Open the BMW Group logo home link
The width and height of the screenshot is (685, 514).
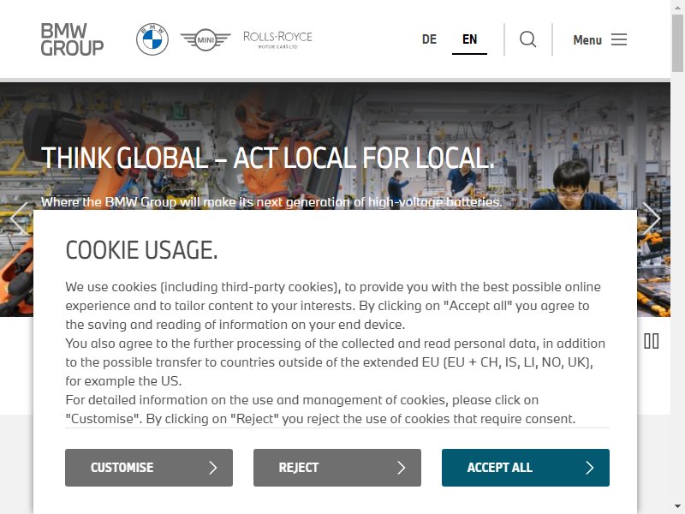pyautogui.click(x=72, y=39)
